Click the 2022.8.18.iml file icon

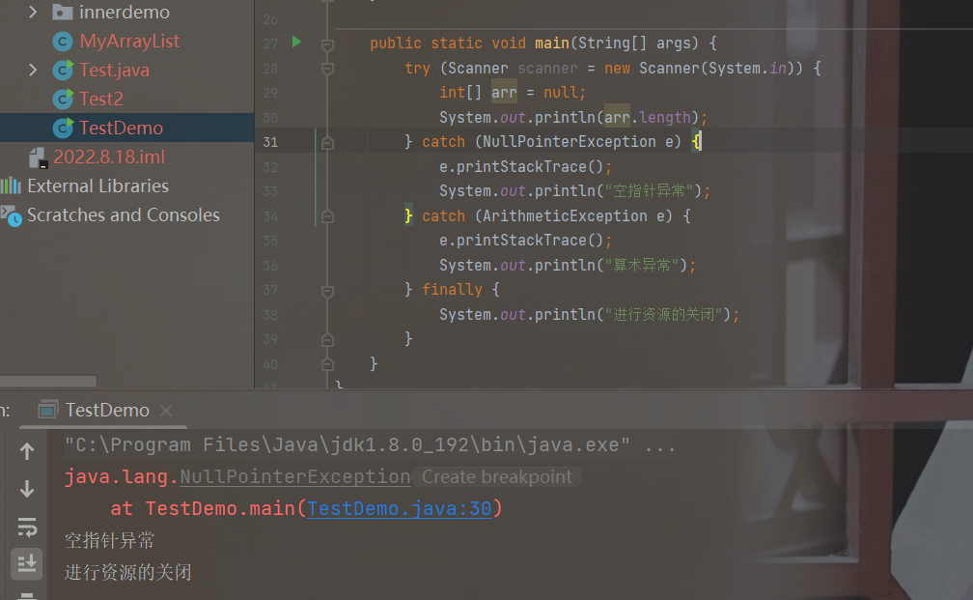click(x=39, y=157)
